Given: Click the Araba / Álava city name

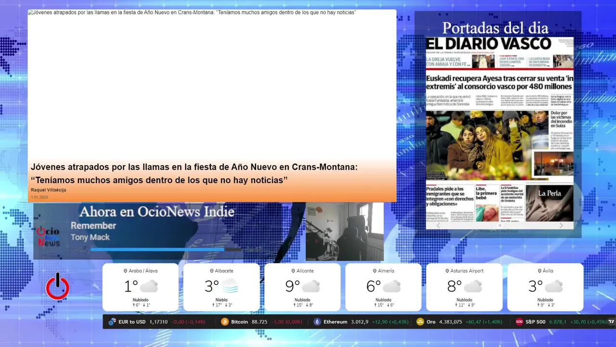Looking at the screenshot, I should 143,271.
